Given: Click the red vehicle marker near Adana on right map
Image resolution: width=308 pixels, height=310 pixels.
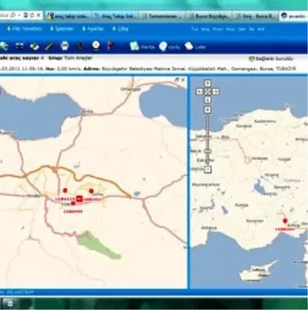Looking at the screenshot, I should [x=285, y=221].
